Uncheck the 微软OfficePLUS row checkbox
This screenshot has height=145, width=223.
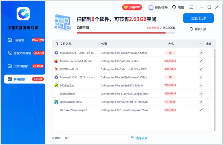click(201, 69)
